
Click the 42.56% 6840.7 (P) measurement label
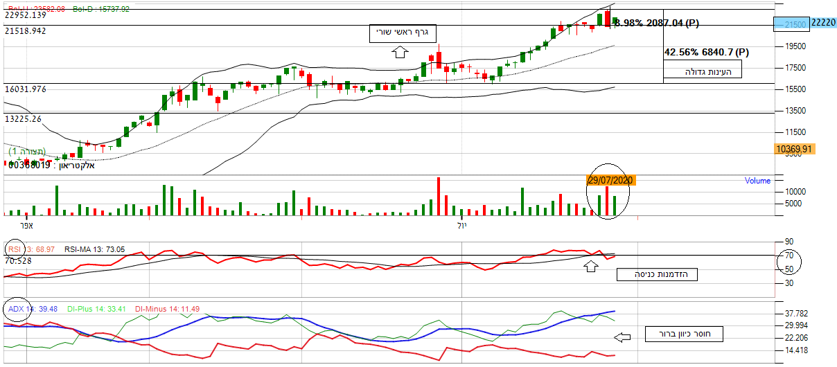(706, 52)
